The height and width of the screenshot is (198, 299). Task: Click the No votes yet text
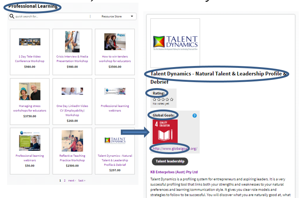click(x=161, y=103)
